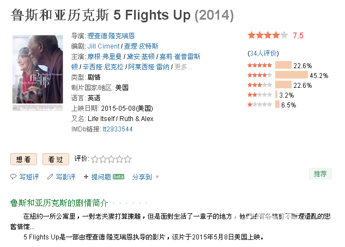Viewport: 345px width, 247px height.
Task: Click the four-star rating distribution bar
Action: 291,75
